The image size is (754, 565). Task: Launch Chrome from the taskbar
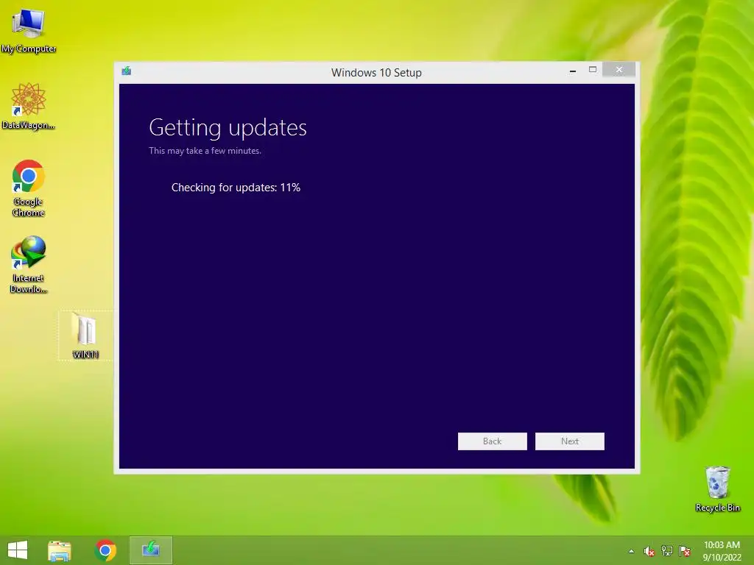pyautogui.click(x=105, y=550)
